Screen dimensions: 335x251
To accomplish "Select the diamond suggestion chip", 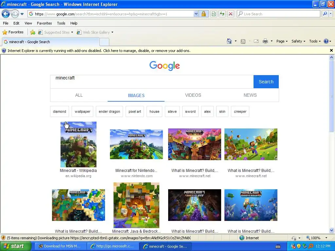I will [x=60, y=111].
